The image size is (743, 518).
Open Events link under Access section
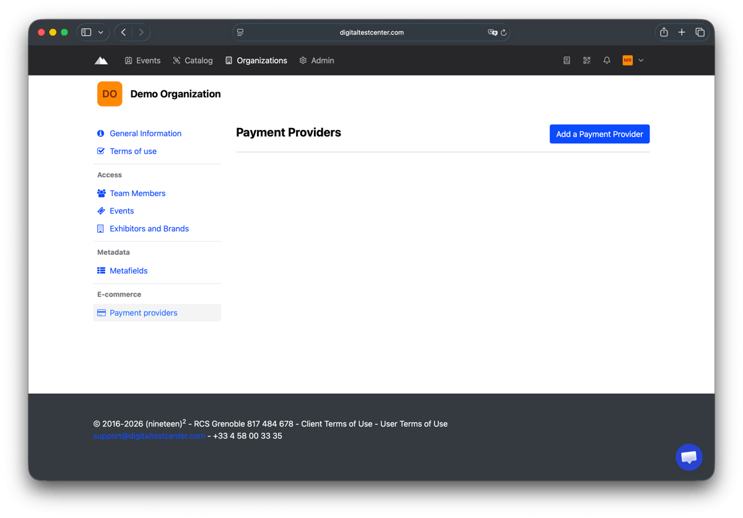tap(122, 211)
